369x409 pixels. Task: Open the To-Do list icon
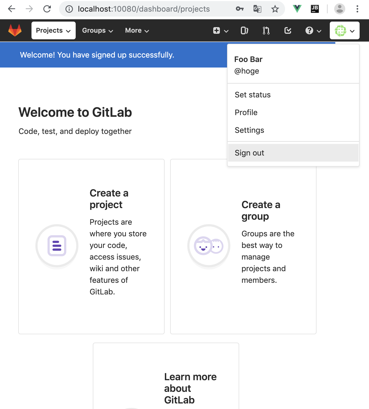tap(288, 30)
